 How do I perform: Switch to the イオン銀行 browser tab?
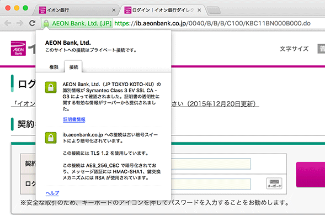tap(76, 10)
